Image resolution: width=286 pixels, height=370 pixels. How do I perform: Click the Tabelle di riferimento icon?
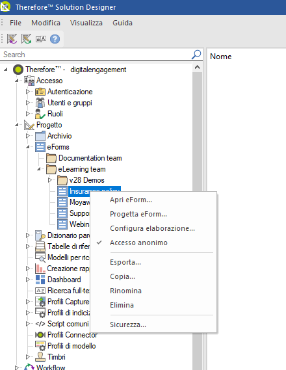[40, 246]
